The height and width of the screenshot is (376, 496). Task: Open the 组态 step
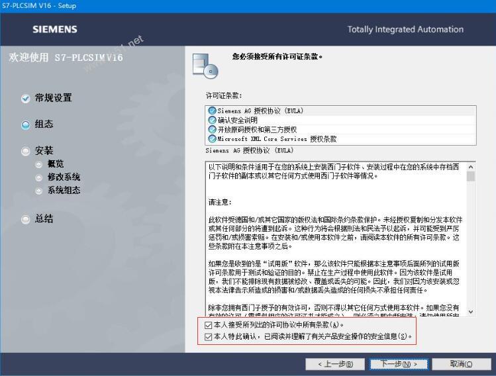click(44, 124)
